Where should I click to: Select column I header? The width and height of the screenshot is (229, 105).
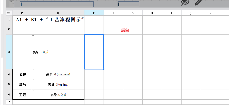172,13
